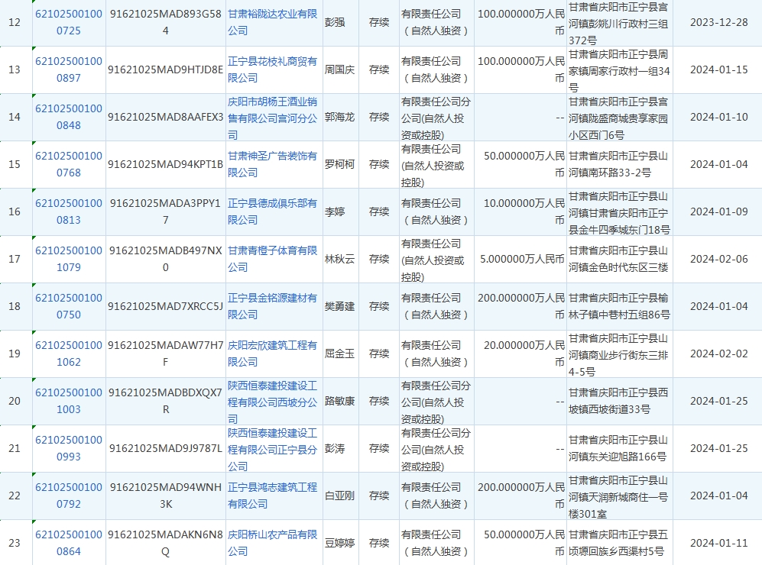Open 甘肃青橙子体育有限公司 company page
The image size is (762, 565).
pyautogui.click(x=272, y=259)
